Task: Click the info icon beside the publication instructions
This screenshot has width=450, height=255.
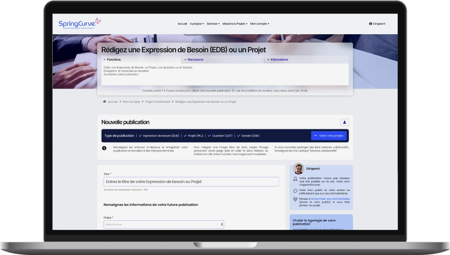Action: click(104, 148)
